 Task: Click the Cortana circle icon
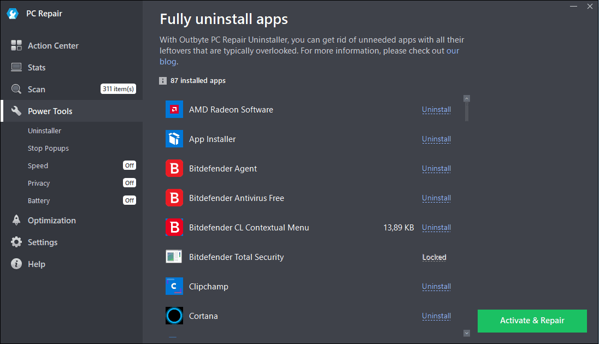[x=174, y=316]
